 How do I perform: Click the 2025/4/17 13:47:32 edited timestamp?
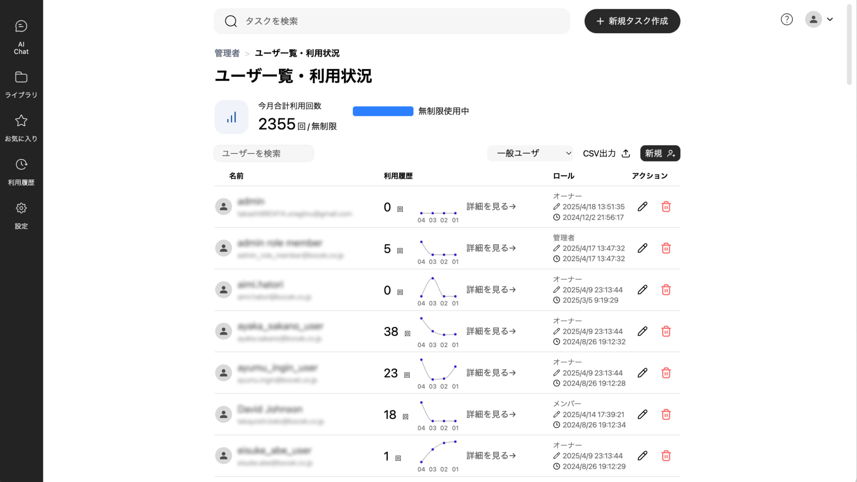click(x=594, y=248)
